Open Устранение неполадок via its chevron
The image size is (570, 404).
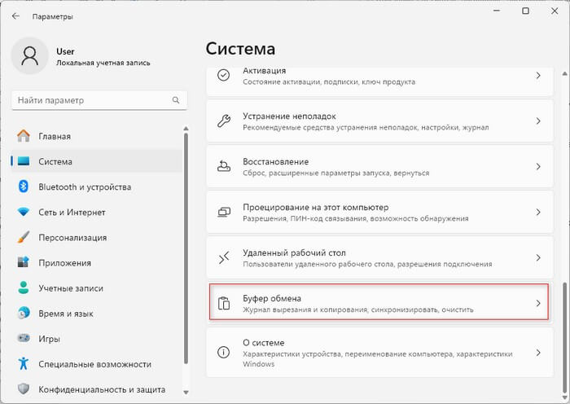click(538, 121)
